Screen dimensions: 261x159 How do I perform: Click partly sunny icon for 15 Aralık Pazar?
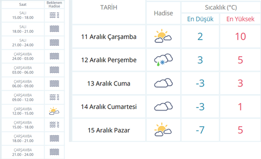point(163,130)
